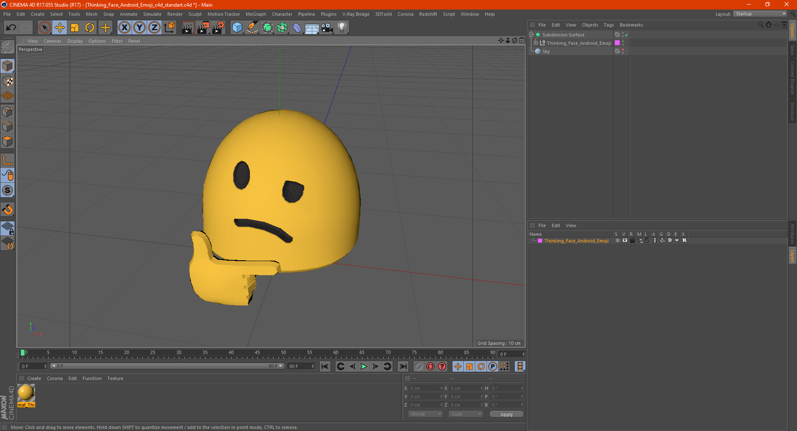Toggle Y axis lock
This screenshot has height=431, width=797.
click(x=139, y=28)
